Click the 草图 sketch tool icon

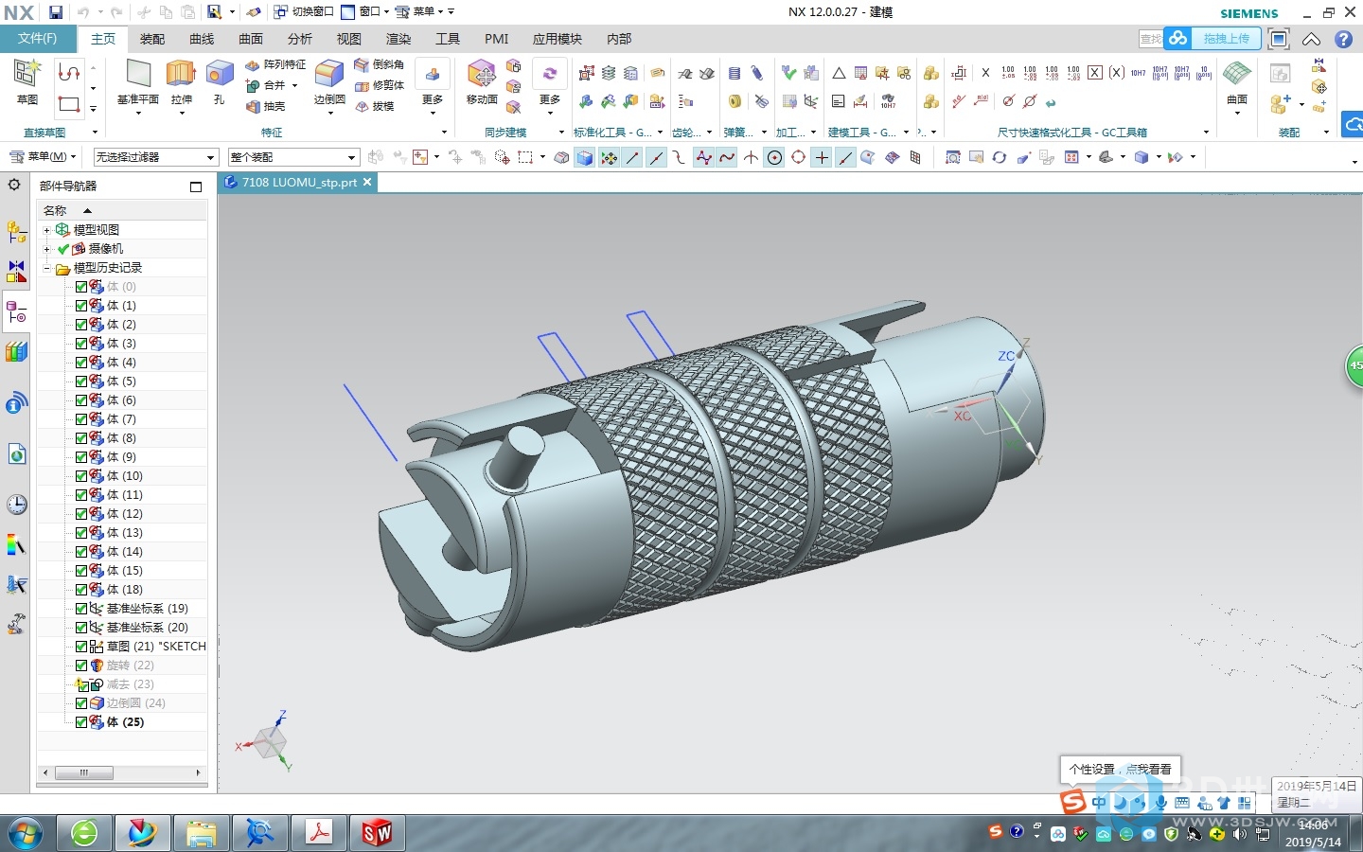27,73
